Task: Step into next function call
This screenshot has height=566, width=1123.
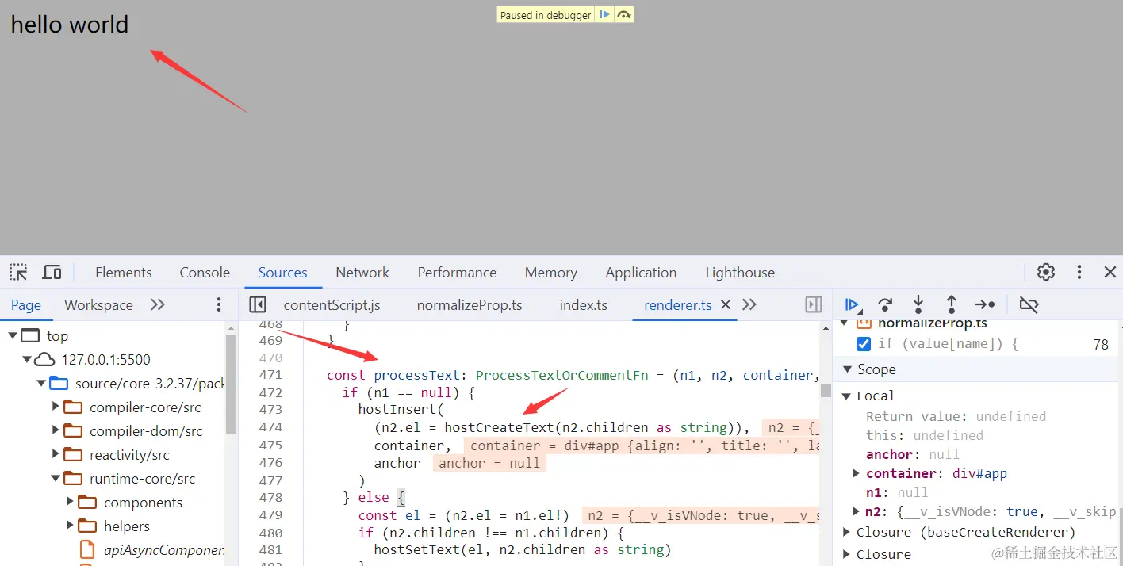Action: pos(918,304)
